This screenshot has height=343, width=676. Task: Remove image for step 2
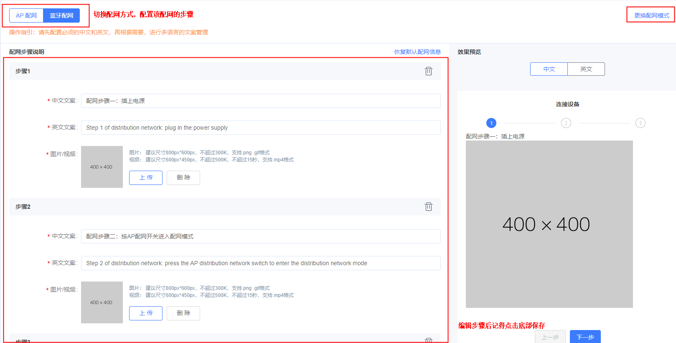pyautogui.click(x=183, y=313)
